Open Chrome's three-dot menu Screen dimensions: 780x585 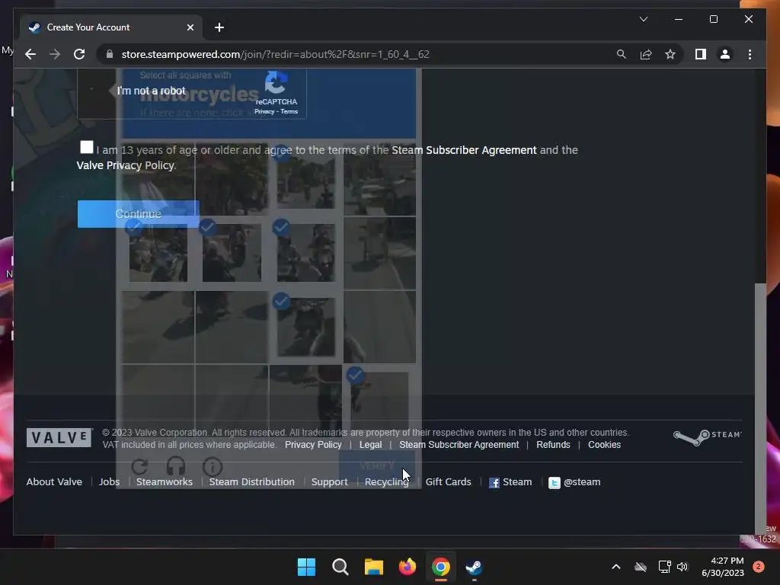[750, 54]
